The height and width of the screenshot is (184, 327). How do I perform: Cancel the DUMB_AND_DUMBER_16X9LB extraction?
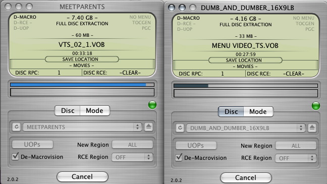(x=246, y=178)
